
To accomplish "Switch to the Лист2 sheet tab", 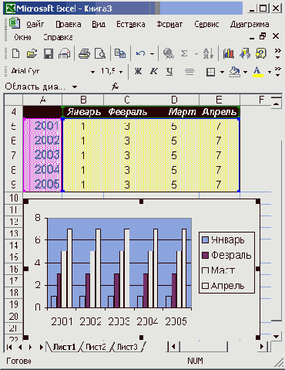I will 96,347.
